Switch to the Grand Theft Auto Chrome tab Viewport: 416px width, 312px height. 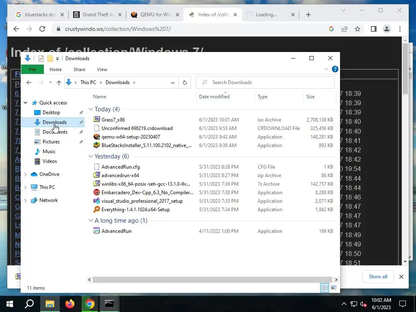coord(97,15)
